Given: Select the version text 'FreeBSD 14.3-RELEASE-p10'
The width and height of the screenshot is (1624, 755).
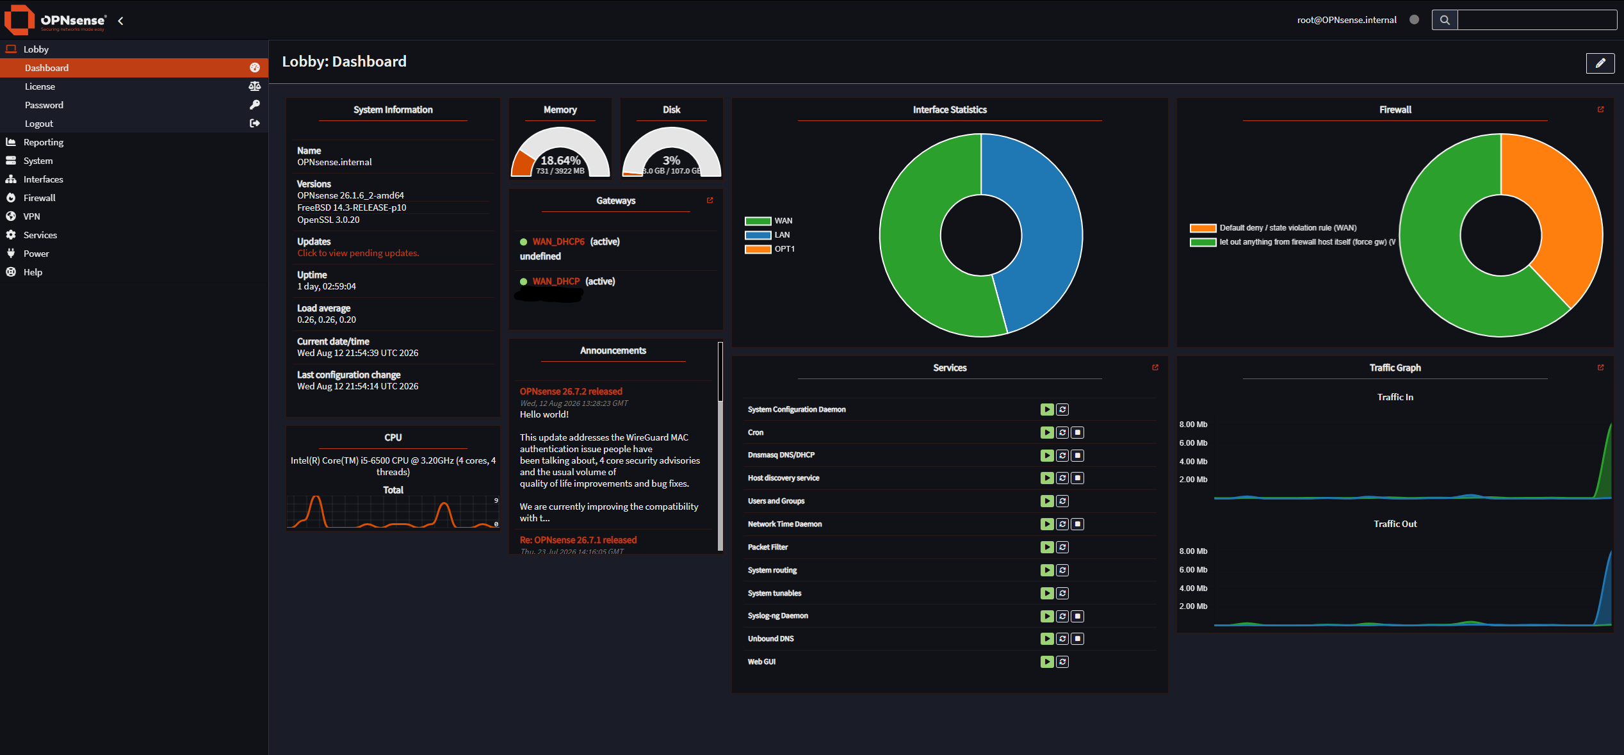Looking at the screenshot, I should [x=352, y=208].
